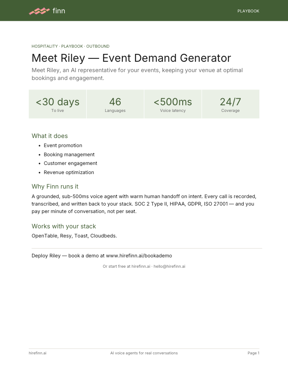This screenshot has height=373, width=288.
Task: Click the hello@hirefinn.ai email link
Action: [x=169, y=266]
